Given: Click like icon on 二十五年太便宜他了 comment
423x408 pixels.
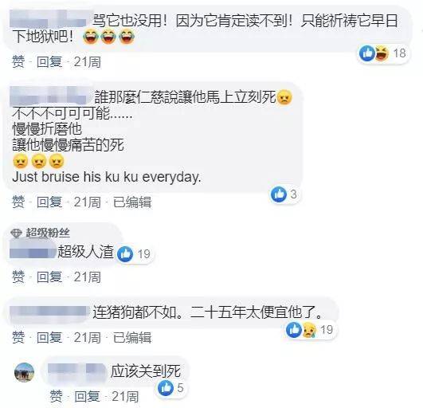Looking at the screenshot, I should click(294, 330).
